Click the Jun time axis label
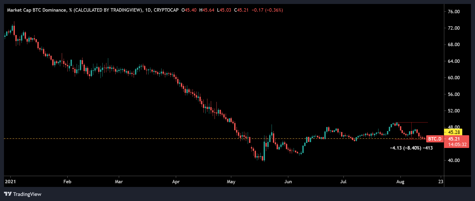The height and width of the screenshot is (201, 475). tap(288, 182)
